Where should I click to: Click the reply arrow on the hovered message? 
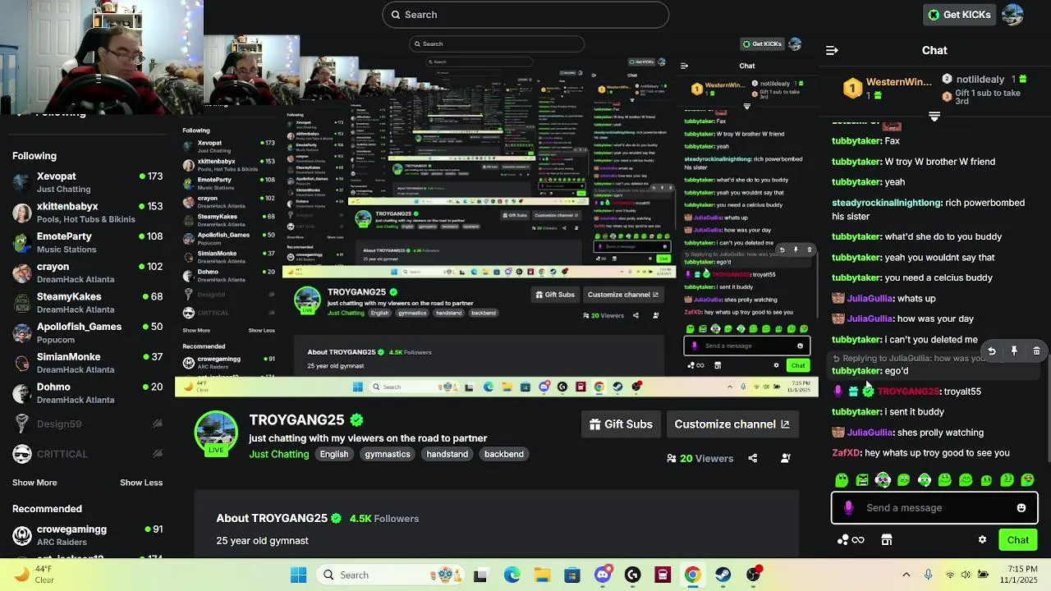pos(991,351)
